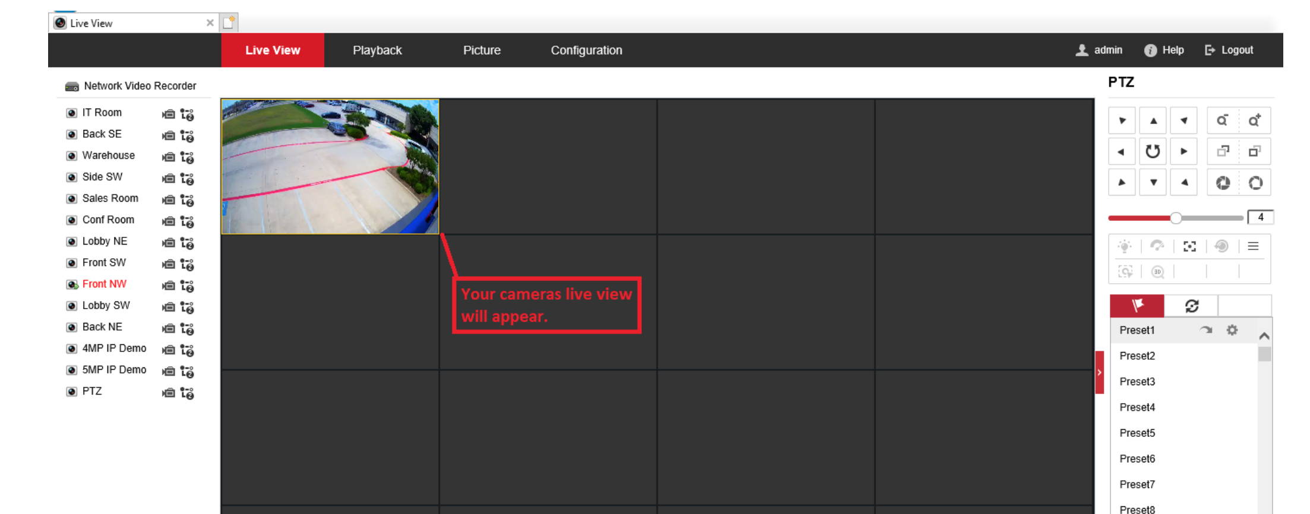This screenshot has width=1310, height=514.
Task: Open stream type options for Sales Room
Action: (187, 199)
